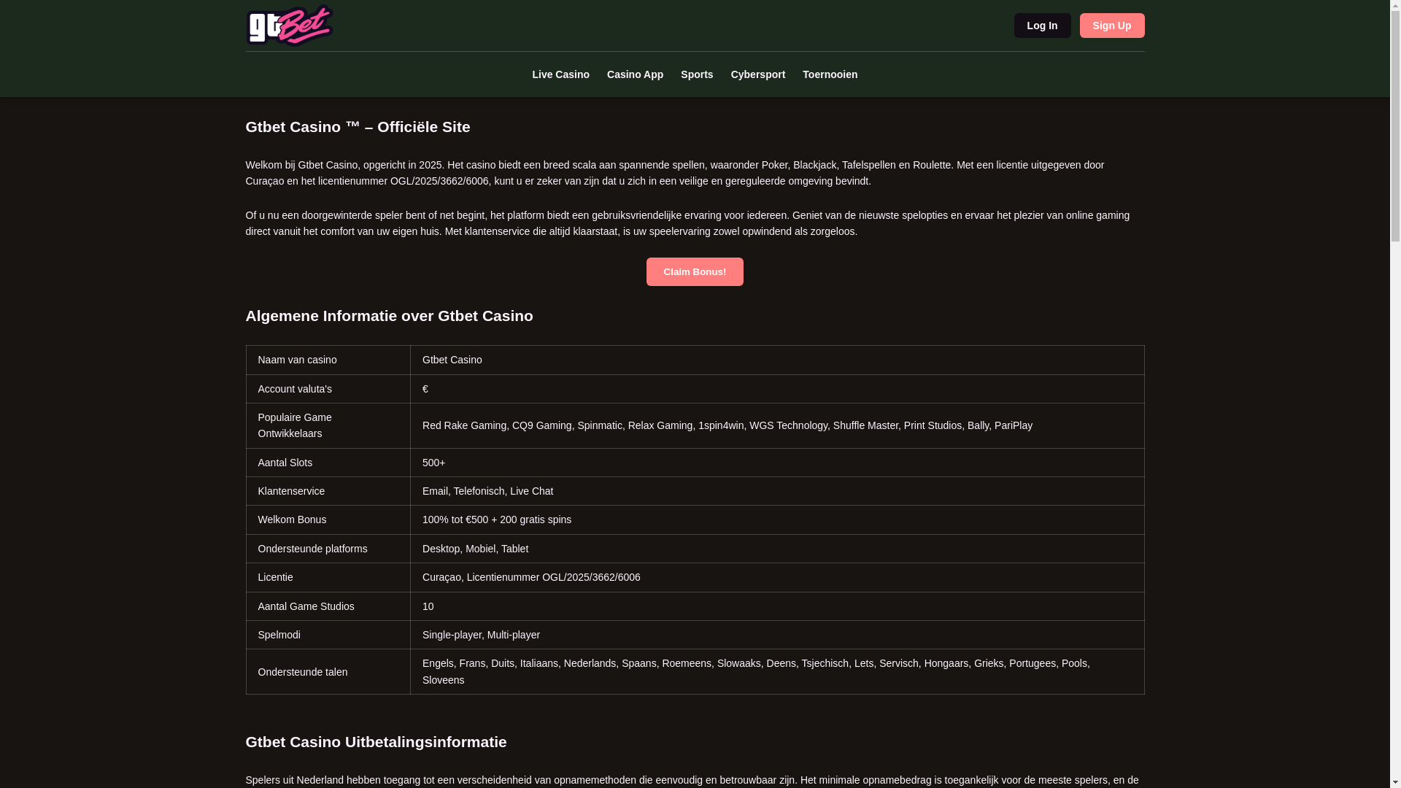
Task: Open the Log In button
Action: pos(1042,26)
